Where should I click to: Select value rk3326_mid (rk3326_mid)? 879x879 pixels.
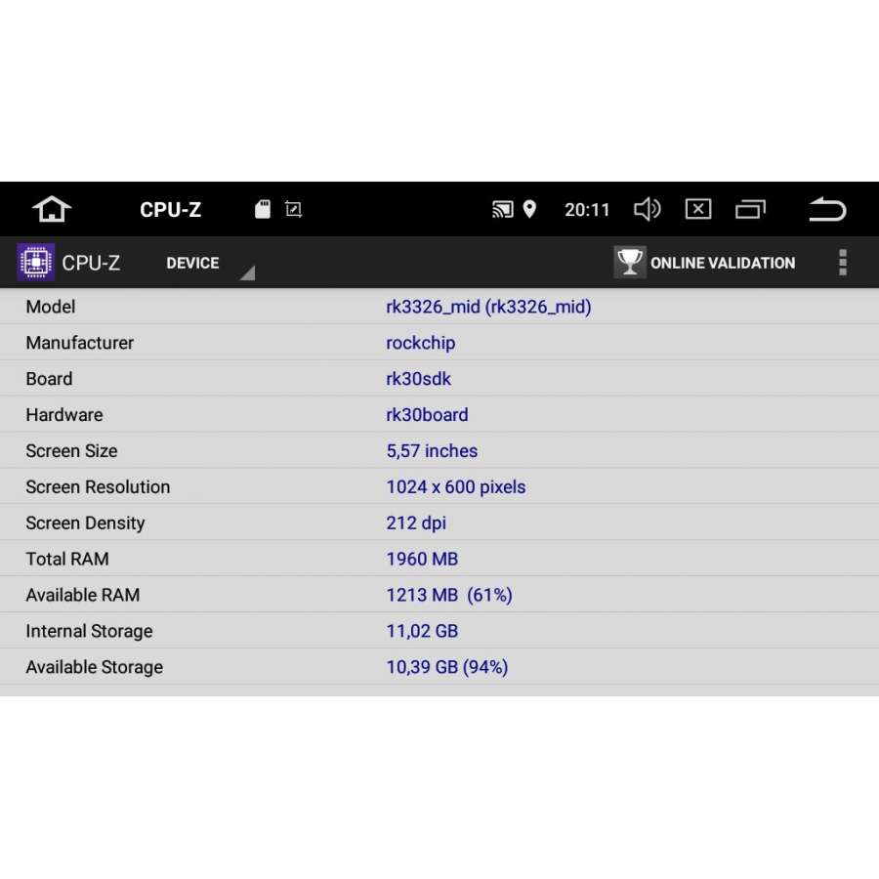click(x=488, y=307)
